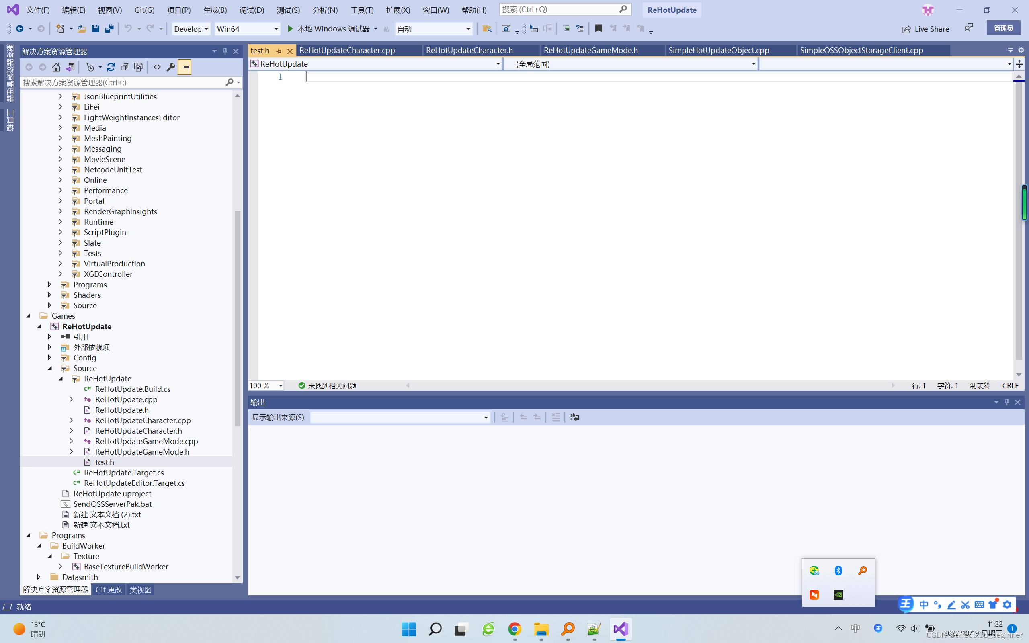Switch to ReHotUpdateGameMode.h tab
The height and width of the screenshot is (643, 1029).
point(590,50)
